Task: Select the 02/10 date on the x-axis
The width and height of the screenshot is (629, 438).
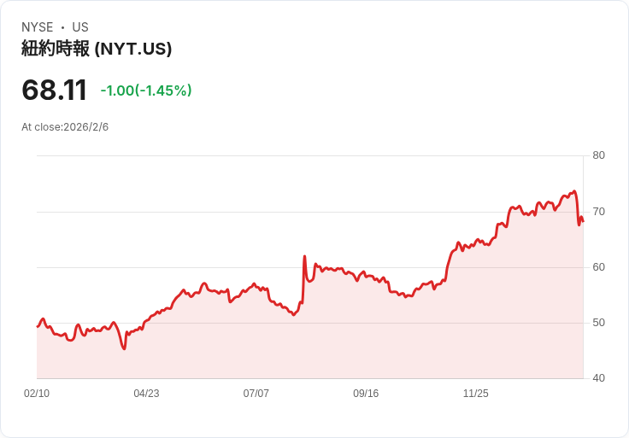Action: 37,394
